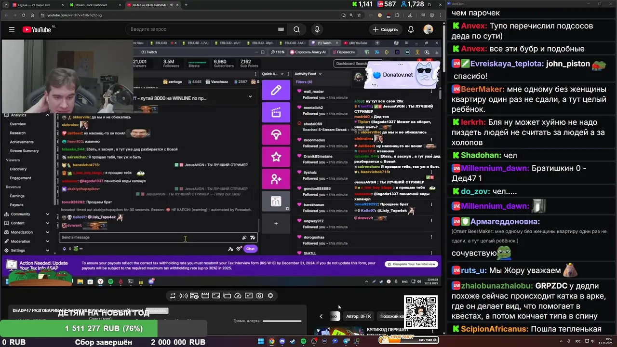This screenshot has height=347, width=617.
Task: Add a new quick action with plus
Action: pos(276,223)
